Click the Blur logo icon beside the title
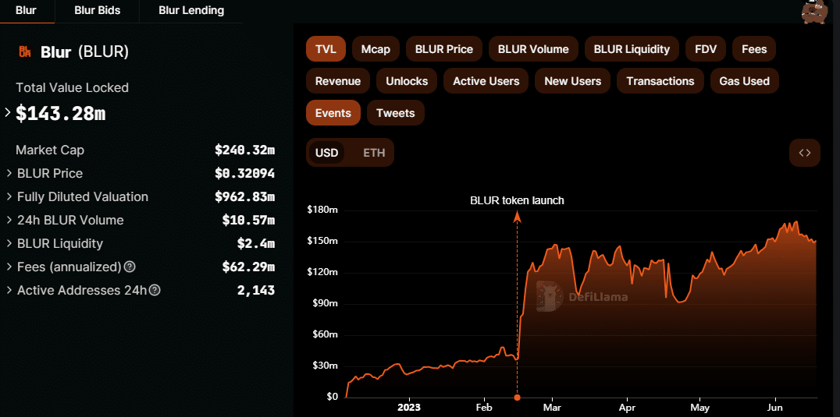The width and height of the screenshot is (840, 417). click(x=25, y=52)
